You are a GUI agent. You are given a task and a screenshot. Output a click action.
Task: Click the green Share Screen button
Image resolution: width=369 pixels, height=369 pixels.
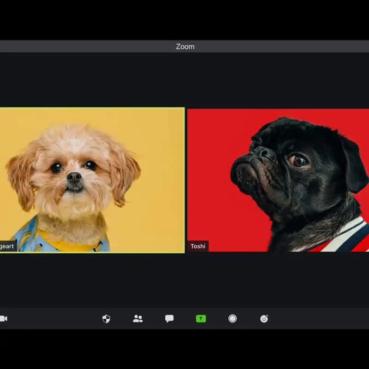201,319
